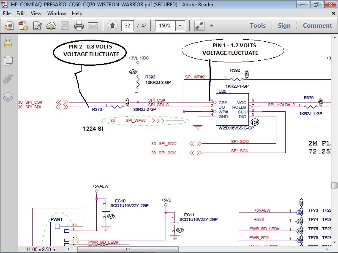Minimize the Adobe Reader window

point(303,5)
